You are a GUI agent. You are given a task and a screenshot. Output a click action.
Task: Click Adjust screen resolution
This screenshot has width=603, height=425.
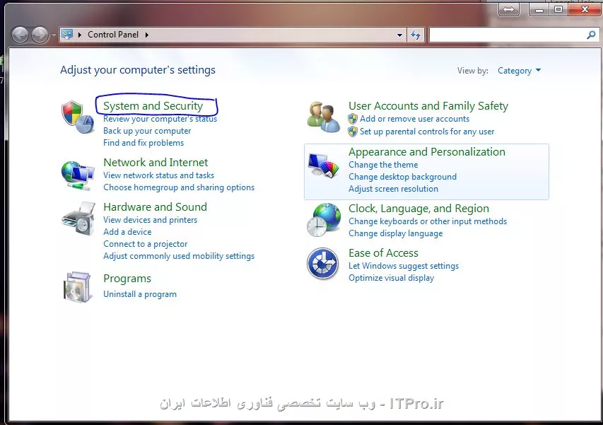click(x=394, y=189)
